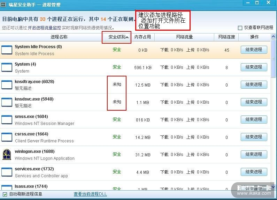Click the knsdsvc.exe process icon
The height and width of the screenshot is (200, 277).
click(x=7, y=102)
